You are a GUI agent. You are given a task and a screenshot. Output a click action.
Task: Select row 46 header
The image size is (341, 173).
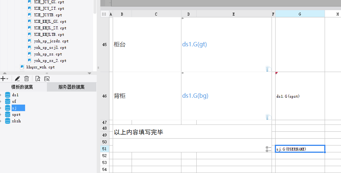pyautogui.click(x=105, y=96)
